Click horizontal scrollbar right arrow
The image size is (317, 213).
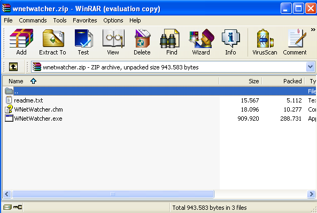click(x=311, y=194)
